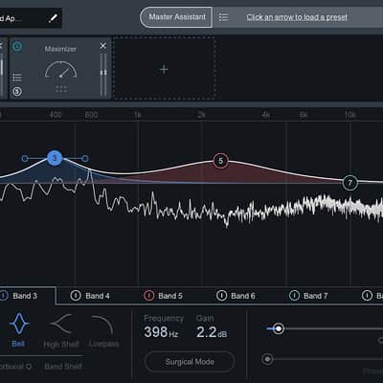
Task: Click the 2k frequency axis label
Action: pos(201,114)
